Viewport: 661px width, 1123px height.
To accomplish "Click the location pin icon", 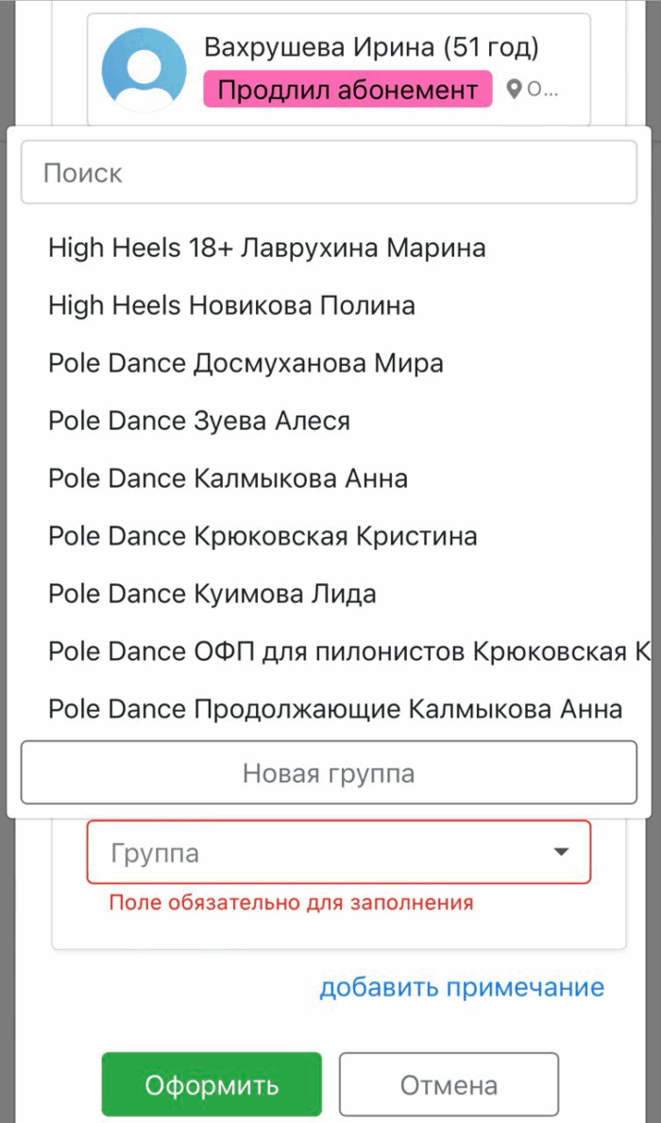I will coord(514,90).
